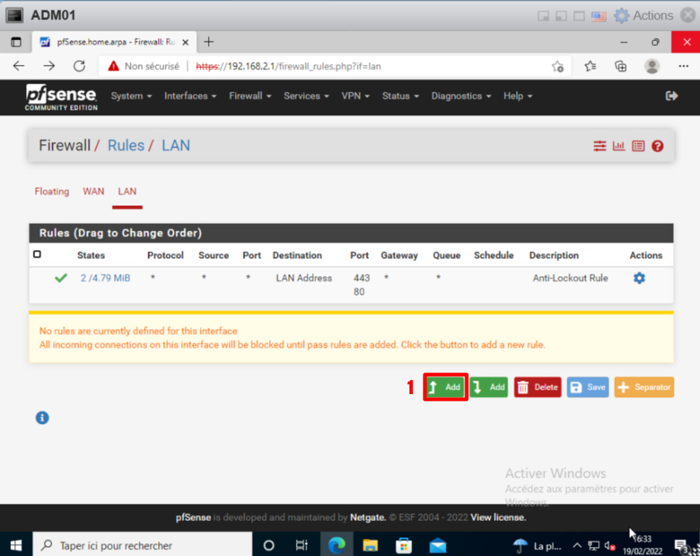Screen dimensions: 700x556
Task: Open firewall log list icon
Action: pyautogui.click(x=638, y=146)
